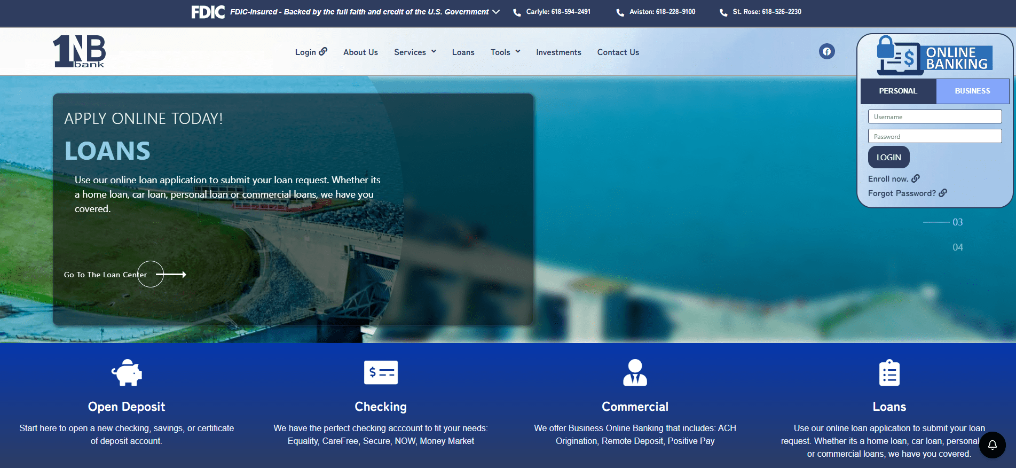Screen dimensions: 1016x468
Task: Switch to the Business banking tab
Action: (x=972, y=91)
